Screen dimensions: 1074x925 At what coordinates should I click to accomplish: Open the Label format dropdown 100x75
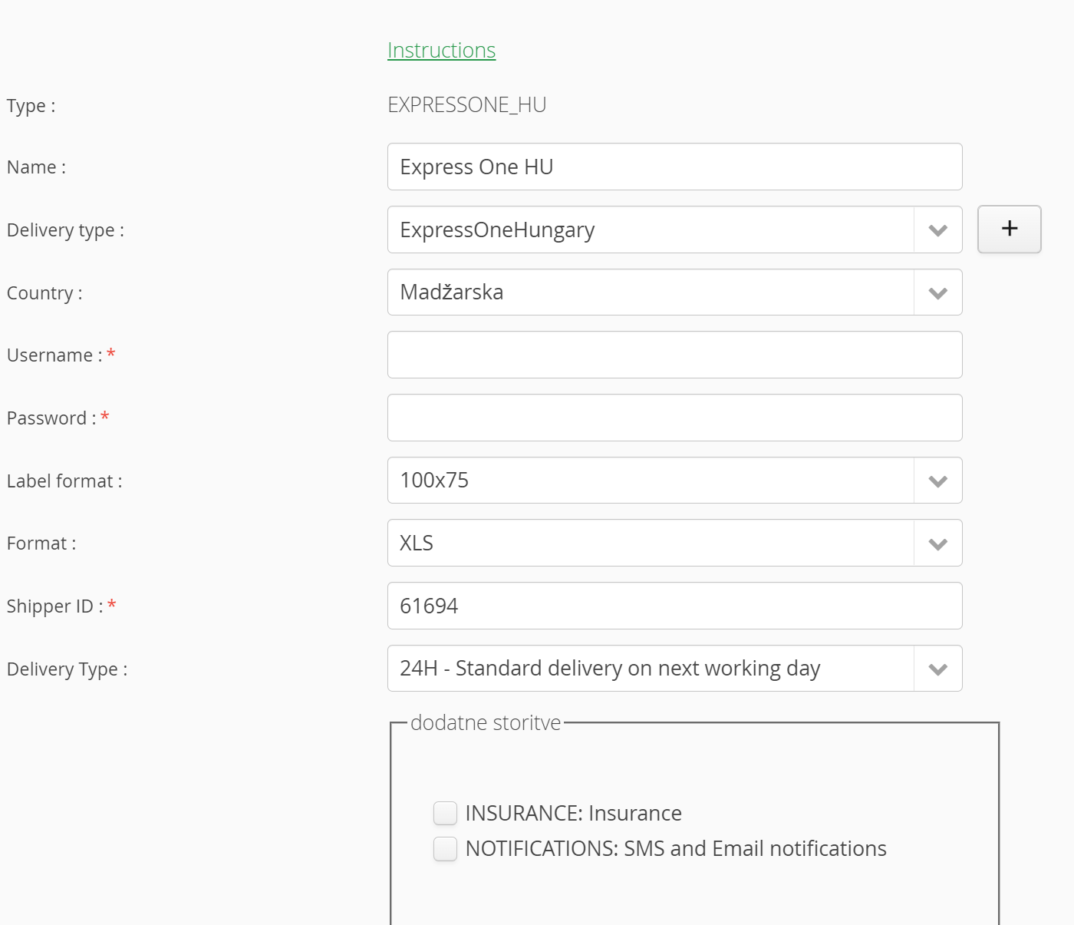point(674,481)
